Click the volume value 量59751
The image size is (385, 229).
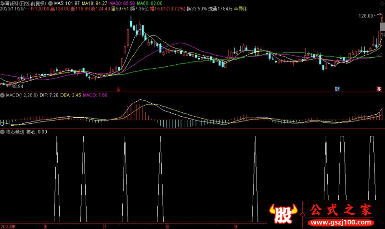pos(120,9)
